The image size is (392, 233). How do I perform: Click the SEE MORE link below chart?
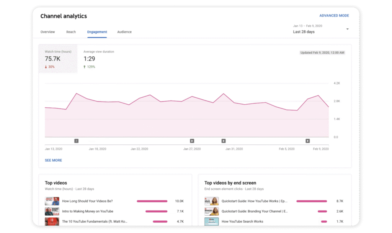click(x=53, y=160)
